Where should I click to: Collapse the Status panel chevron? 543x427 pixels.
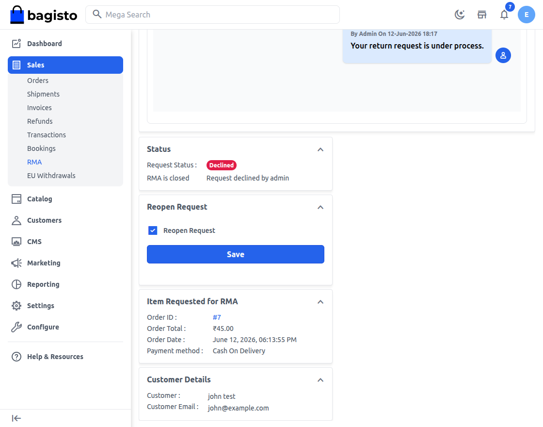click(x=320, y=149)
